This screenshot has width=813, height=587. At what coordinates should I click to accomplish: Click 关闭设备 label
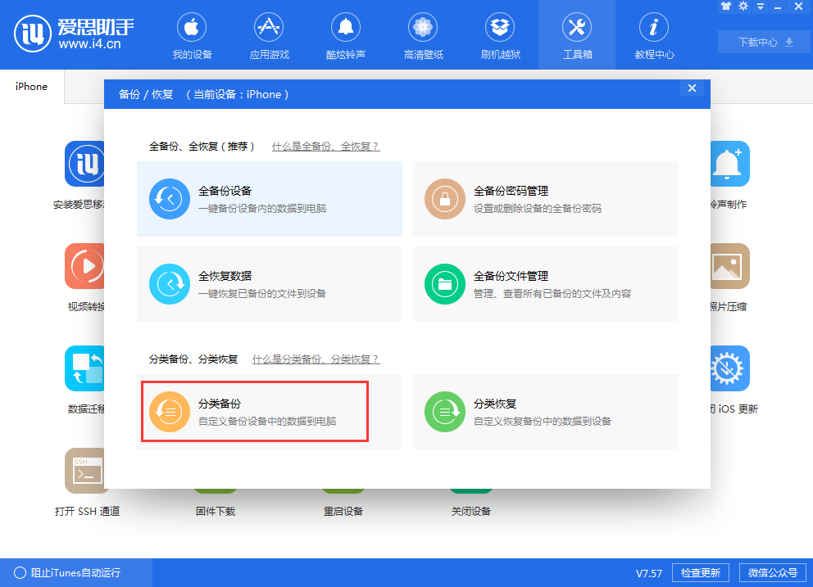[470, 512]
